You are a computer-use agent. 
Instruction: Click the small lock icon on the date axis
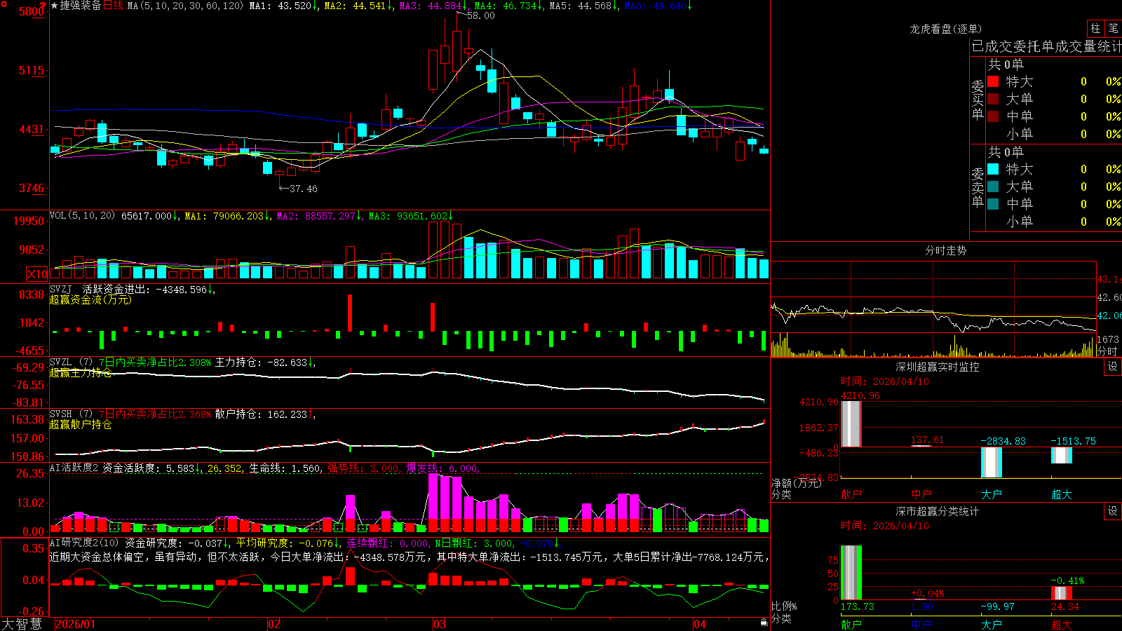[x=764, y=623]
